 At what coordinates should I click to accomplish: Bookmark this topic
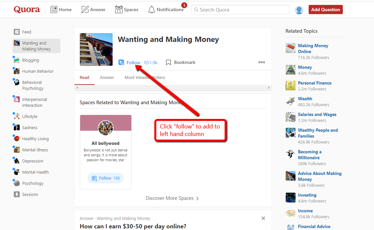181,62
